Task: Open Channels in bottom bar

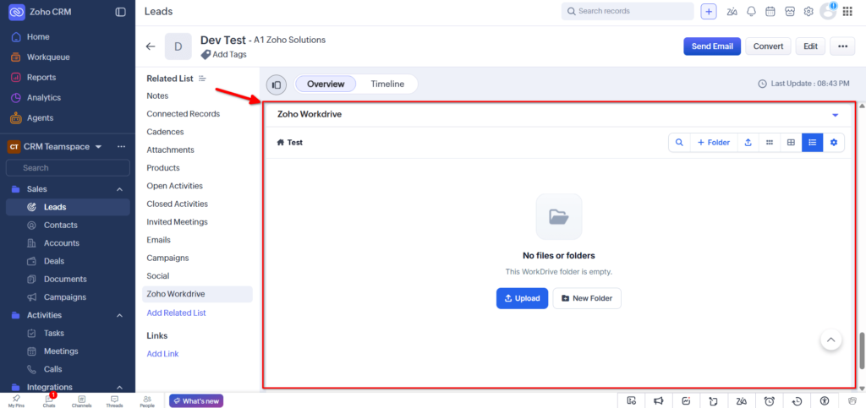Action: tap(82, 401)
